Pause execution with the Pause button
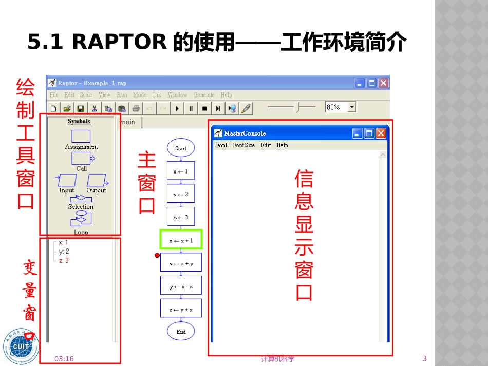The height and width of the screenshot is (366, 488). coord(191,108)
